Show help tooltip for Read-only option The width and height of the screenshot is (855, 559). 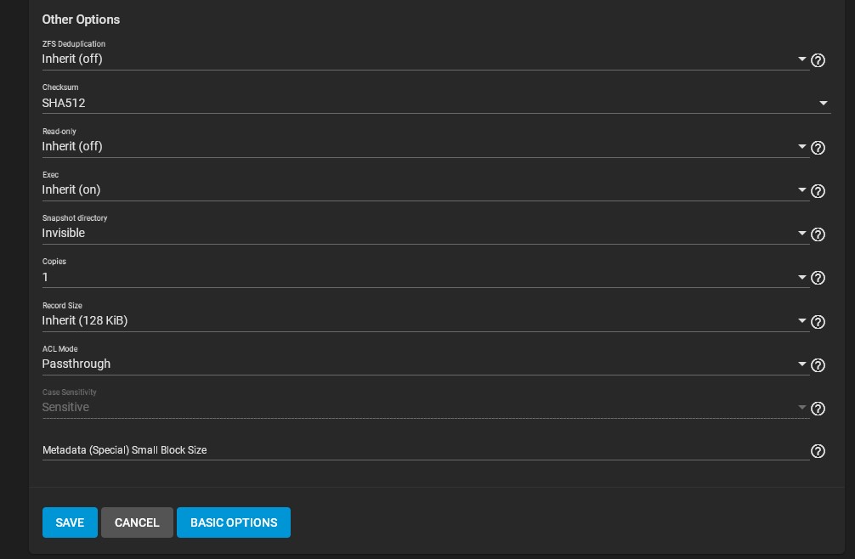(x=818, y=148)
